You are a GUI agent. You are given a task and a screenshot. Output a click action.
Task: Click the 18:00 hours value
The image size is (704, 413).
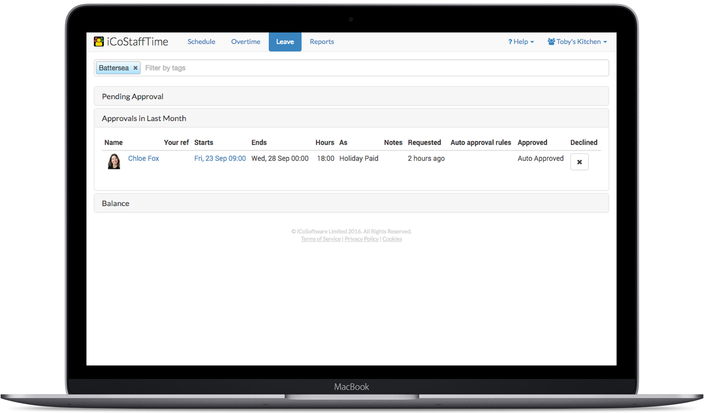(325, 158)
